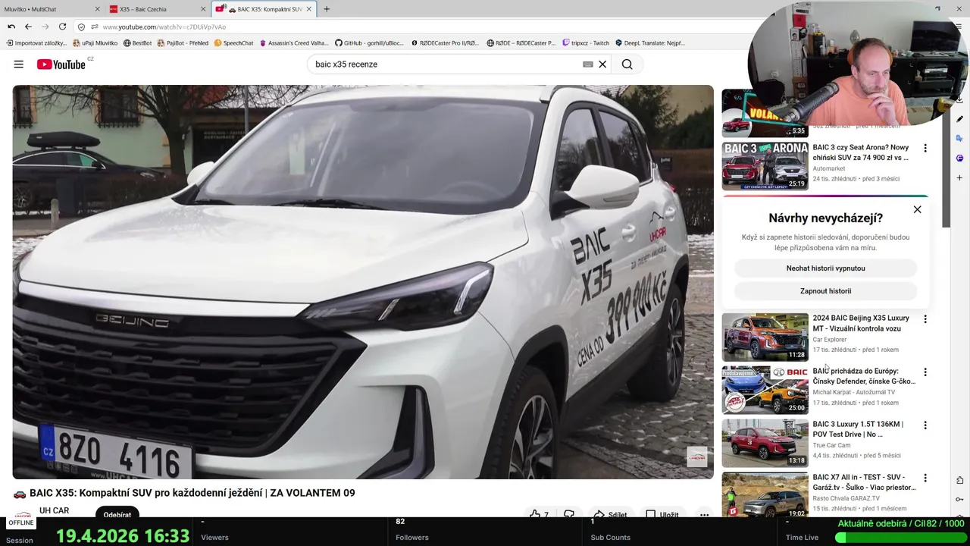Focus the YouTube search field
970x546 pixels.
(443, 64)
